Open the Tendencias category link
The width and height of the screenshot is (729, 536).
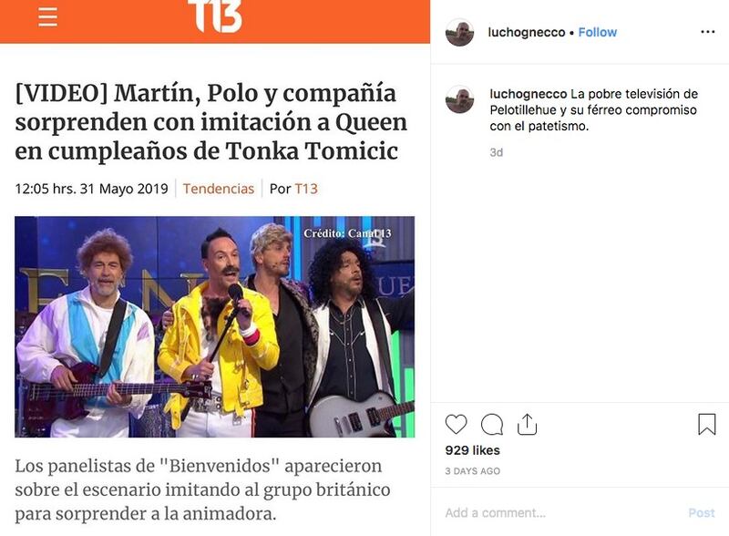click(219, 189)
